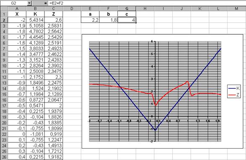The width and height of the screenshot is (246, 160).
Task: Select row 22 header
Action: pos(4,134)
